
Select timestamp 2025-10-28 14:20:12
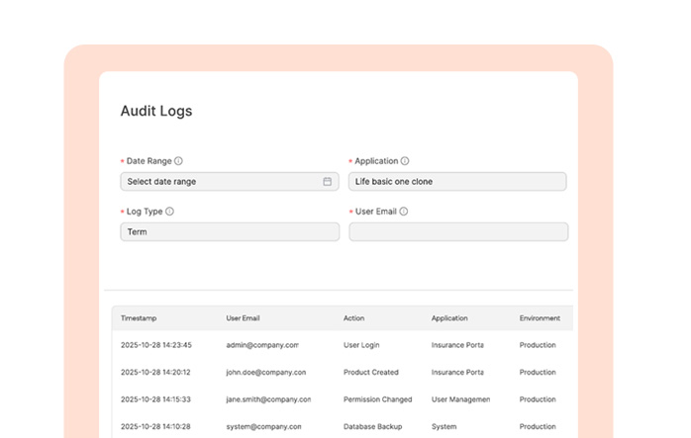pos(155,373)
